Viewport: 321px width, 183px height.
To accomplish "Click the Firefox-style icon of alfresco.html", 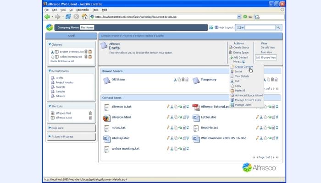I will pos(106,118).
